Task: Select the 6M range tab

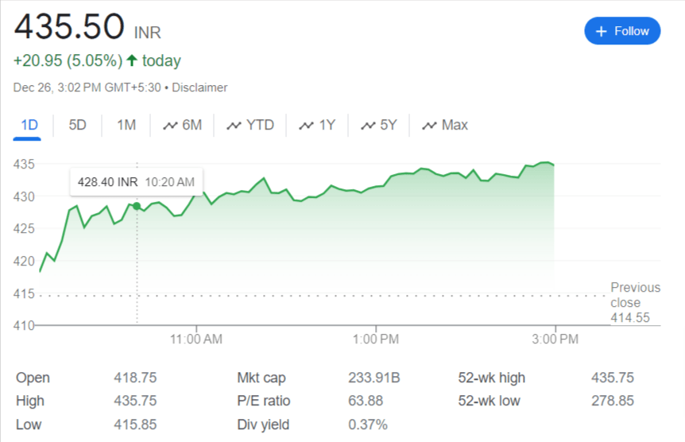Action: pyautogui.click(x=183, y=125)
